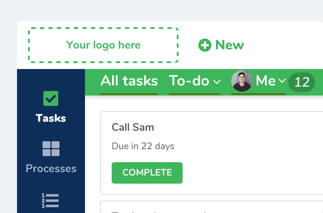The image size is (323, 213).
Task: Open Processes via its sidebar label
Action: tap(51, 168)
